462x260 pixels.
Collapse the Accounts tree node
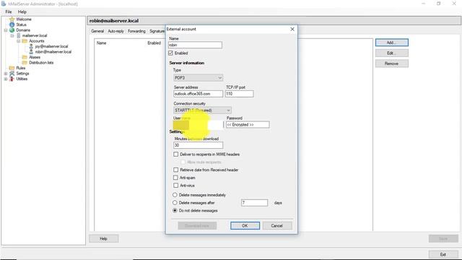click(18, 41)
